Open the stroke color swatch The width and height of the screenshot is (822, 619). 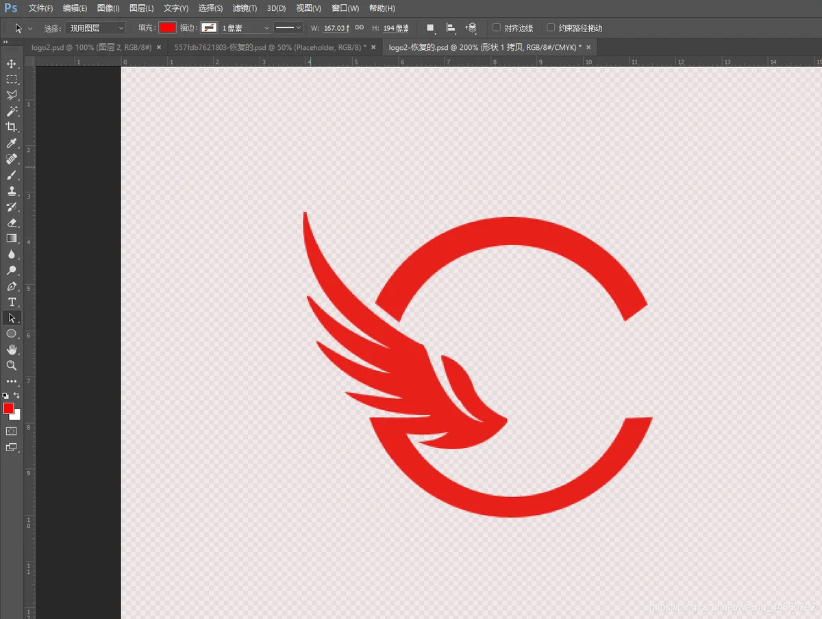pyautogui.click(x=209, y=28)
